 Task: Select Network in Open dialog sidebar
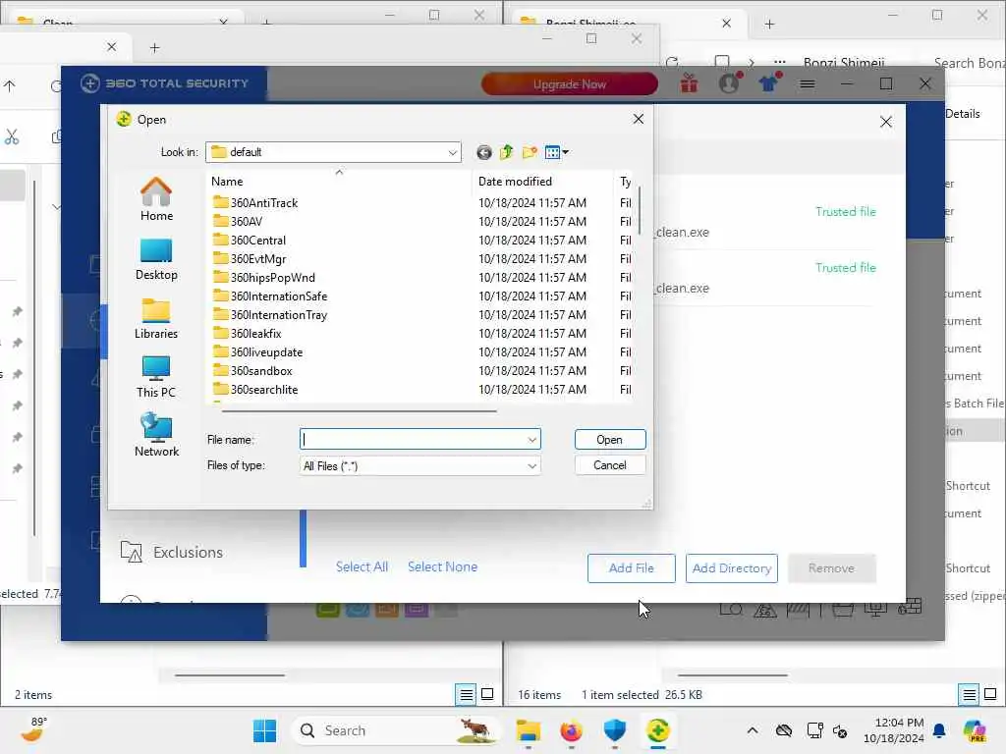click(156, 436)
